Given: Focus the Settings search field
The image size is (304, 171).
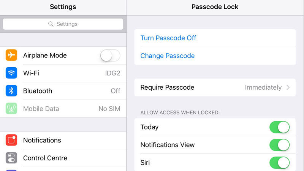Looking at the screenshot, I should (x=63, y=24).
